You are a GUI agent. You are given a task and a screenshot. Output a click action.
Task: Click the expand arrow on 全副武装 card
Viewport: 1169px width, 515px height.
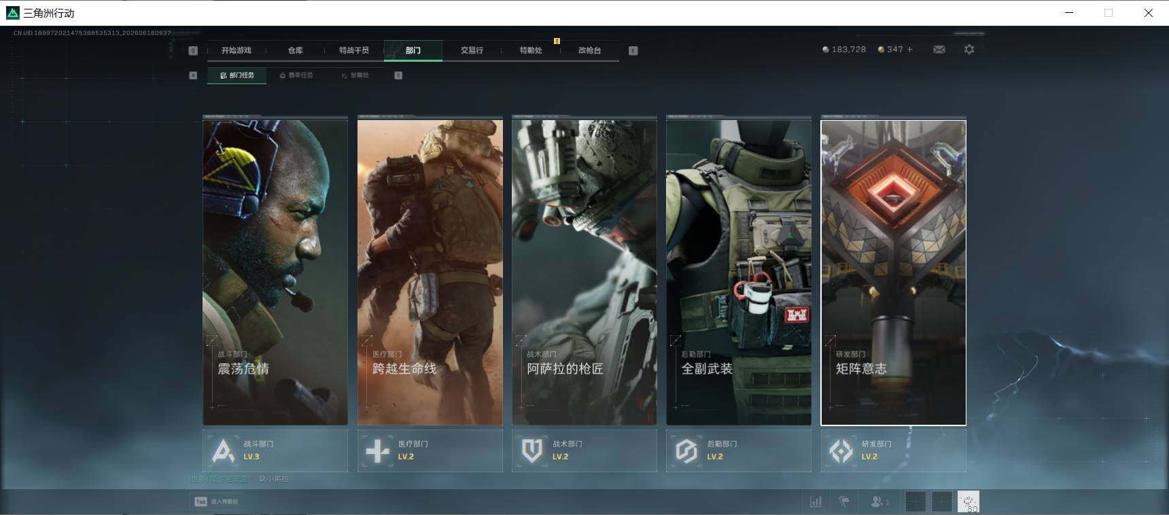(x=676, y=340)
